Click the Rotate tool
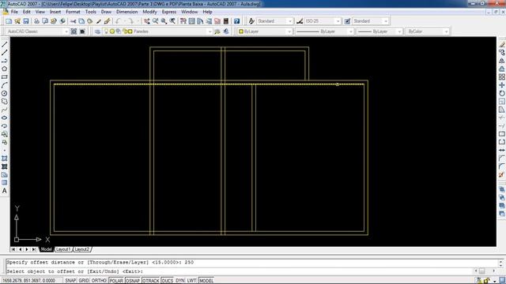 [502, 93]
